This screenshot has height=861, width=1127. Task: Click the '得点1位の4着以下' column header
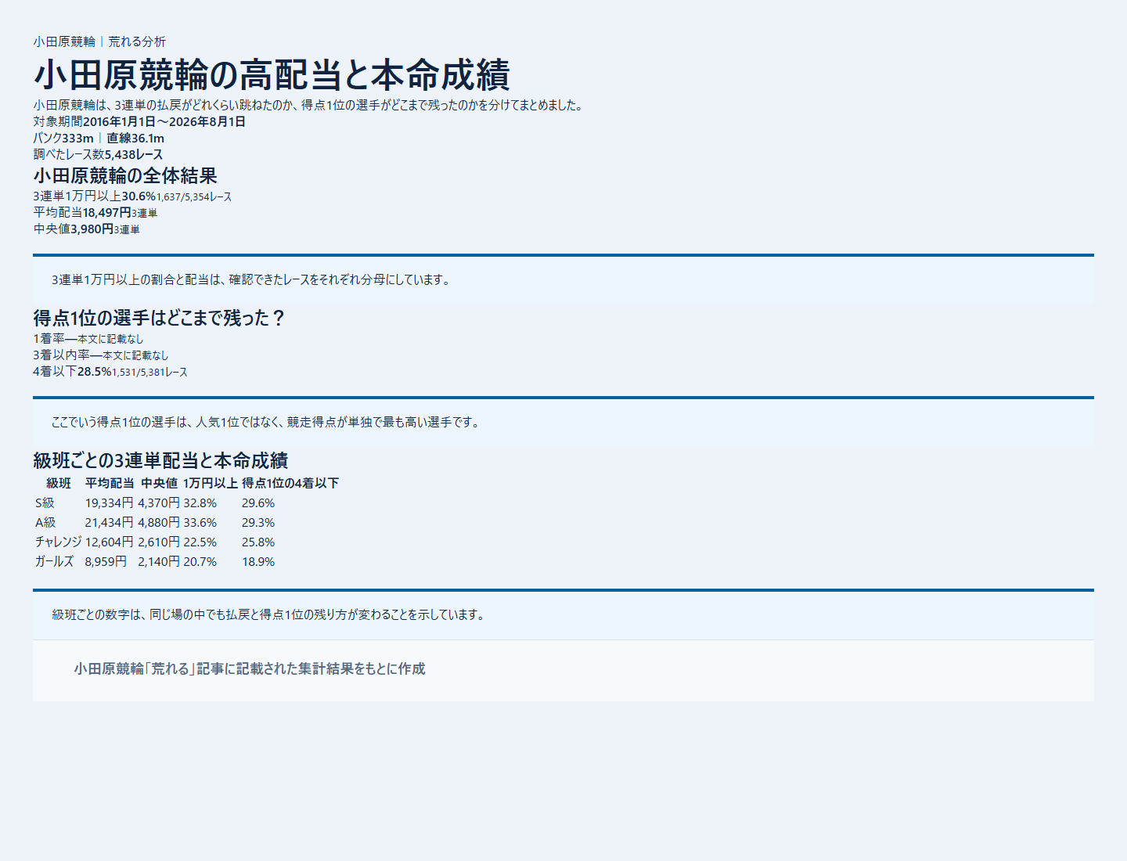(x=290, y=483)
